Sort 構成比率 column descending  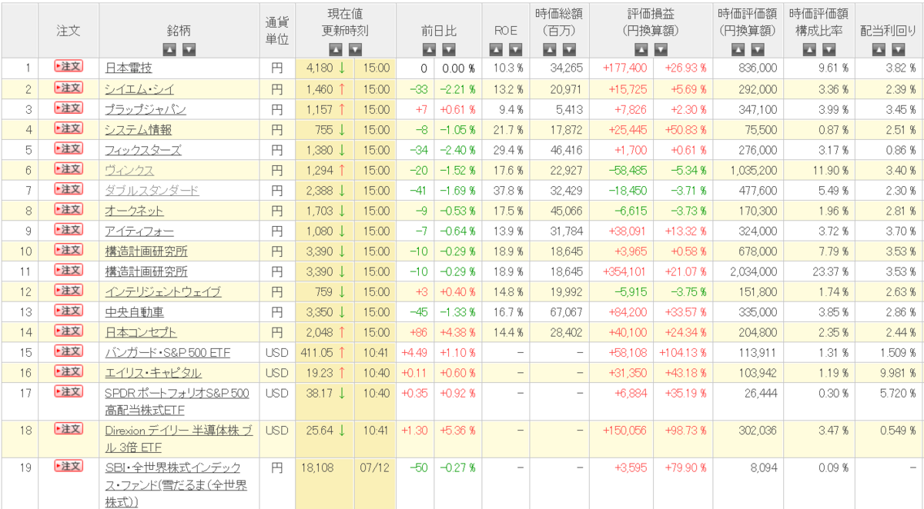pos(829,50)
